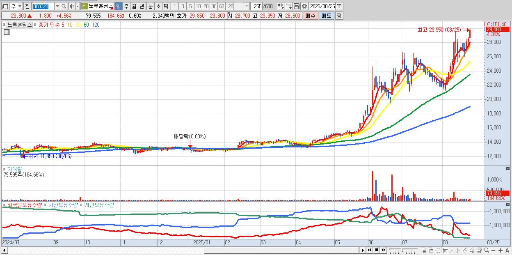Click the window-with-grid icon in bottom toolbar
The width and height of the screenshot is (512, 255).
click(x=424, y=250)
